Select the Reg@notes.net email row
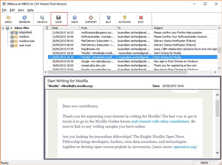This screenshot has height=165, width=222. [130, 49]
